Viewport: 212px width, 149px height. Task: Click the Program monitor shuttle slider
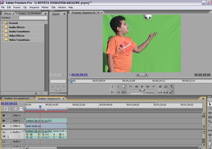pyautogui.click(x=142, y=90)
